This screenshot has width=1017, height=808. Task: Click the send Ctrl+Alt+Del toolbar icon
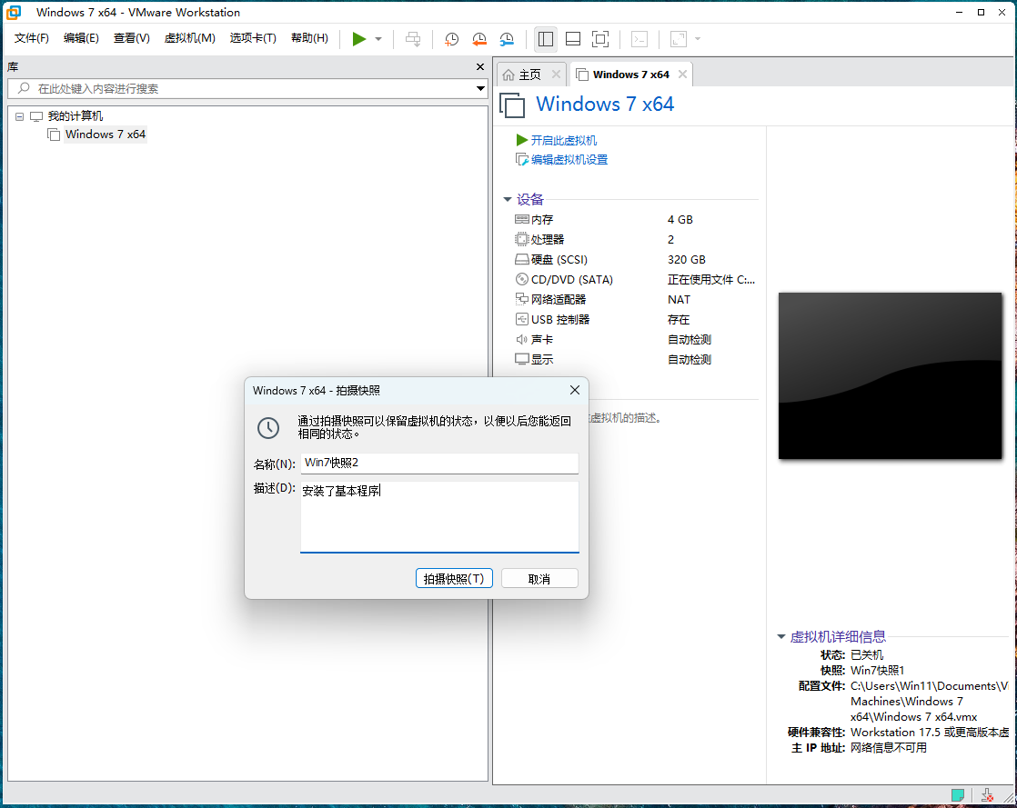tap(412, 39)
